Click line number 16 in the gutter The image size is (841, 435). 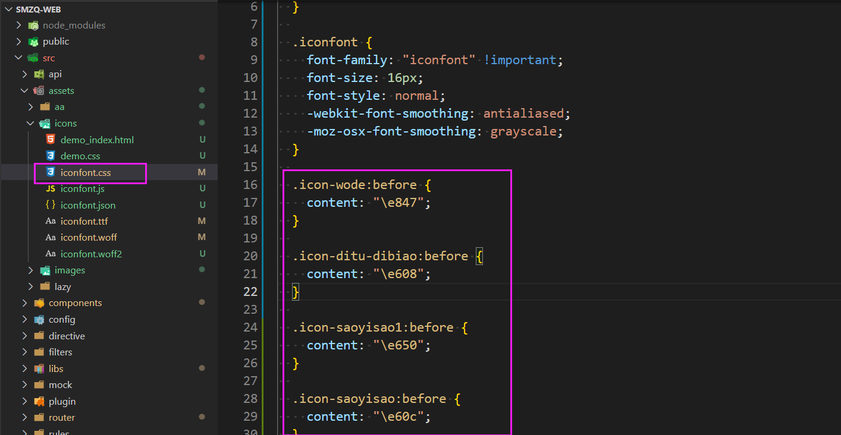pyautogui.click(x=250, y=185)
